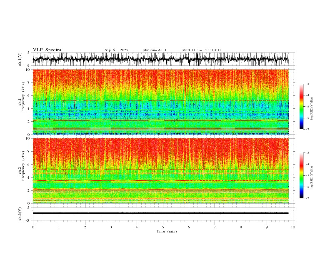
Task: Click the "VLF Spectra" plot title
Action: pos(47,50)
